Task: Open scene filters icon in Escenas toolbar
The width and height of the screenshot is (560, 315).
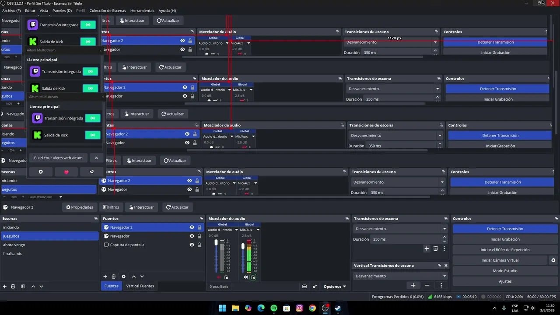Action: 23,286
